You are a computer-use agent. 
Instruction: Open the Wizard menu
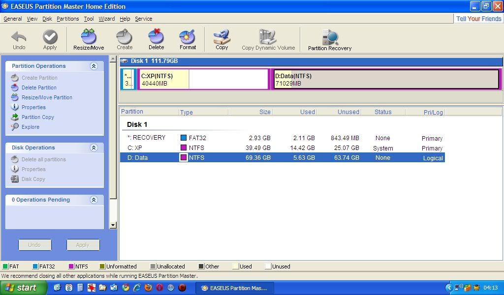107,19
